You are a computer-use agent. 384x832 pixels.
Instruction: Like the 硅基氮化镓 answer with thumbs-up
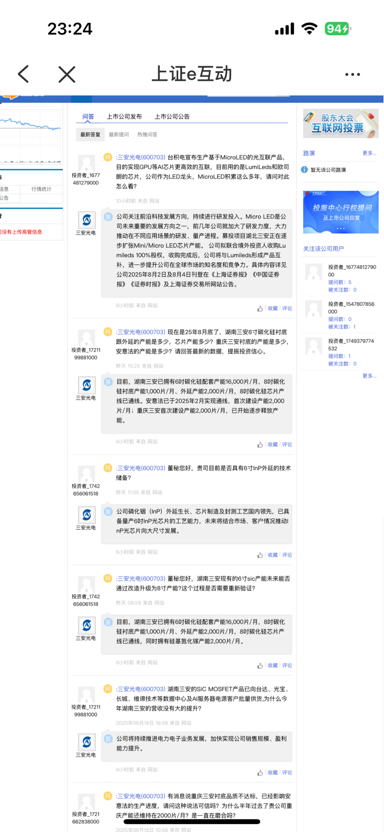pos(260,666)
